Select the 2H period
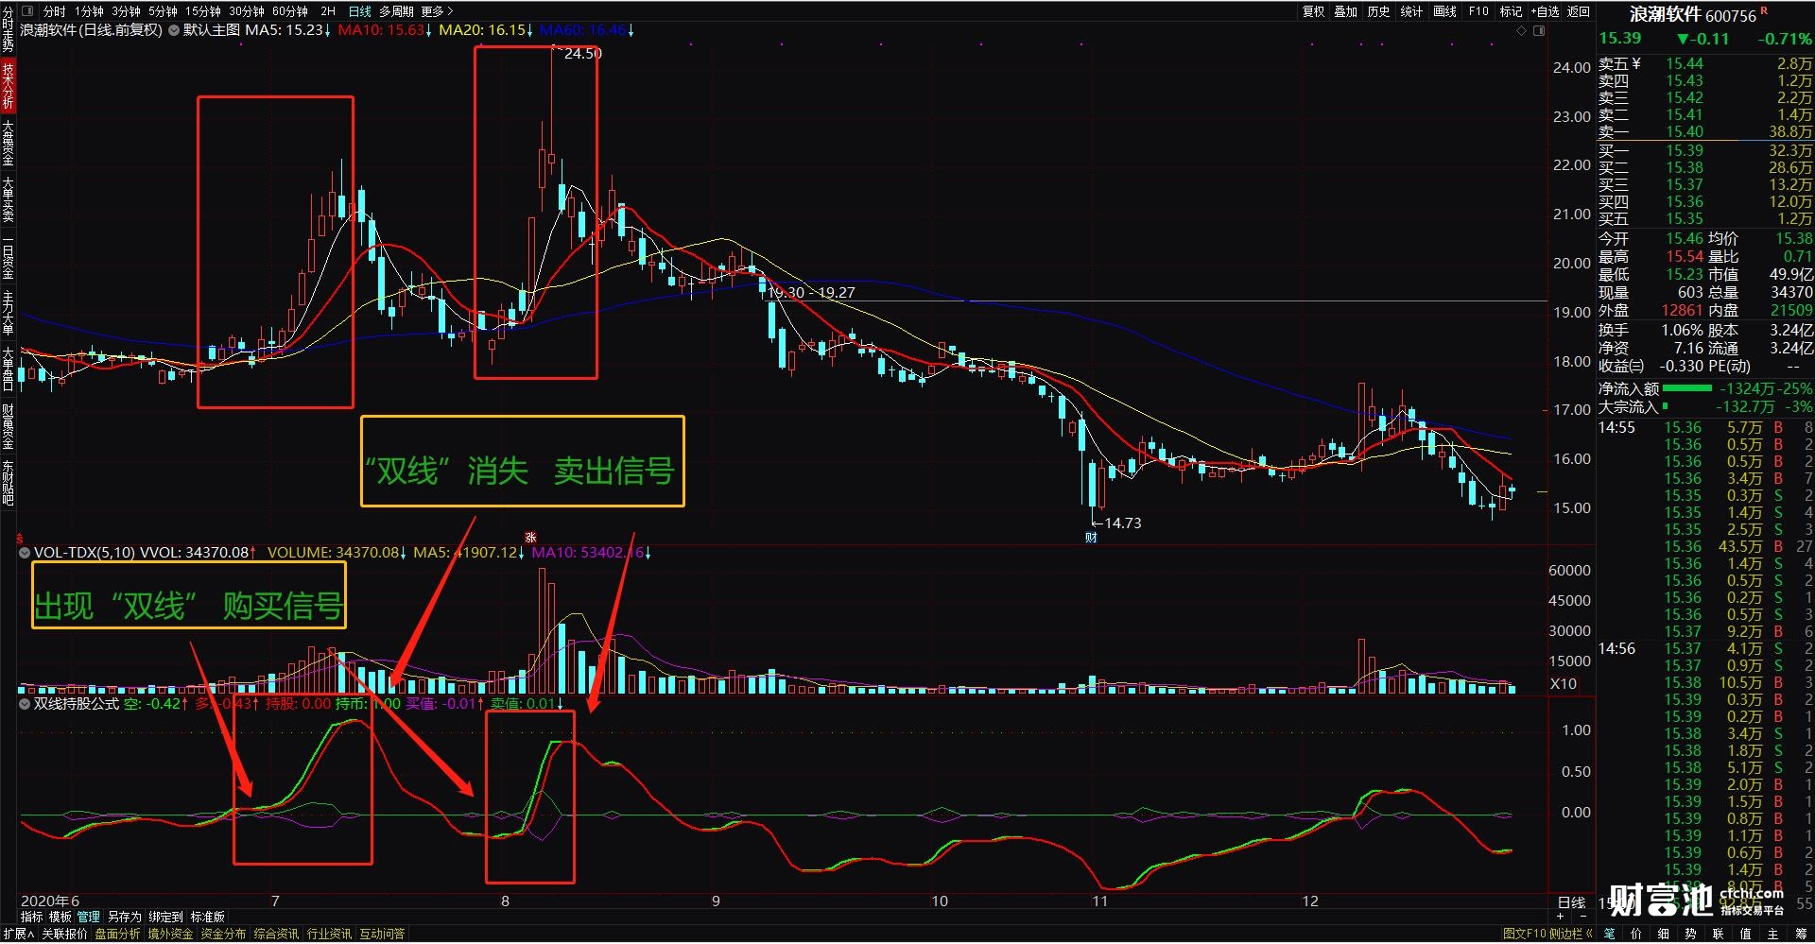Image resolution: width=1815 pixels, height=944 pixels. [x=328, y=11]
